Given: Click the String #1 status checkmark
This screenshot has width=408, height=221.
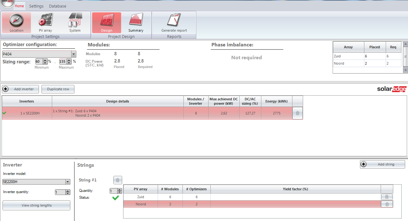Looking at the screenshot, I should click(x=116, y=198).
